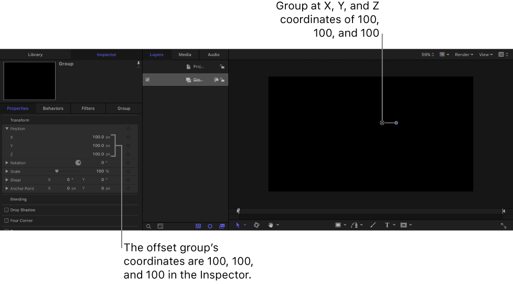Screen dimensions: 513x284
Task: Open the Render dropdown menu
Action: tap(464, 54)
